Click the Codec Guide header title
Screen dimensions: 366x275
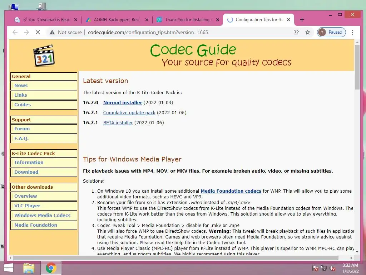(x=193, y=50)
